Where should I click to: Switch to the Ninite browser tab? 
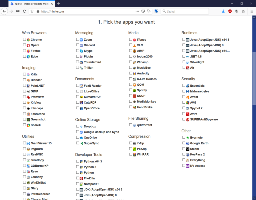point(32,4)
